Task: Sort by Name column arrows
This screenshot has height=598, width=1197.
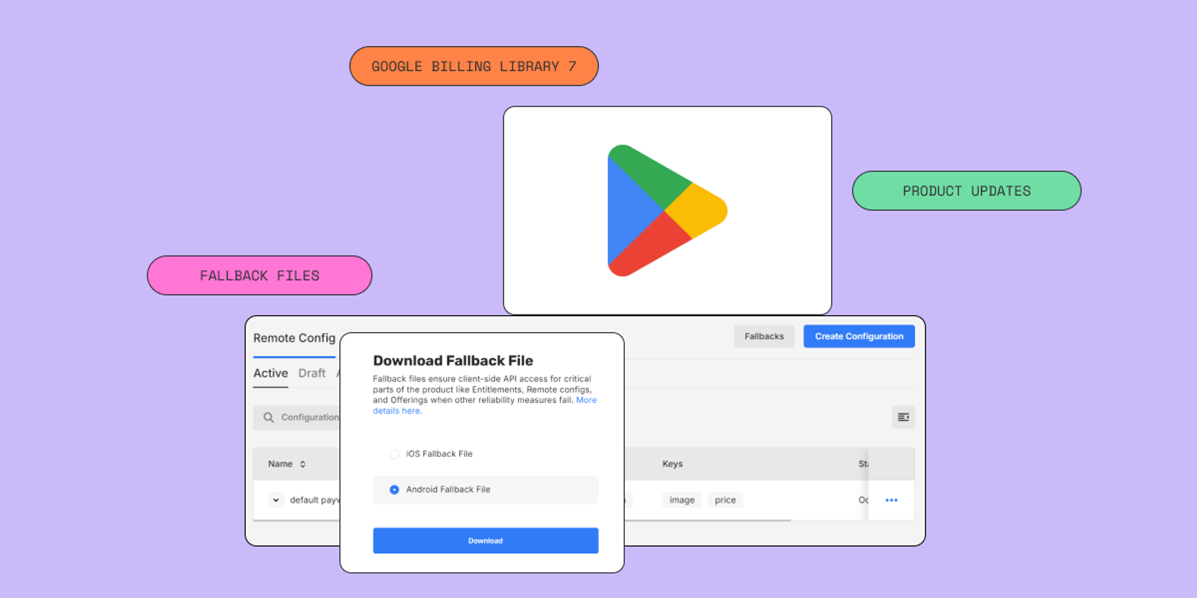Action: 303,464
